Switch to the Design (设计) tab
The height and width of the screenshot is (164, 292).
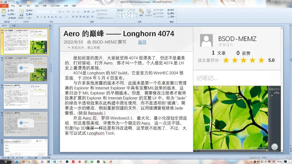(28, 6)
